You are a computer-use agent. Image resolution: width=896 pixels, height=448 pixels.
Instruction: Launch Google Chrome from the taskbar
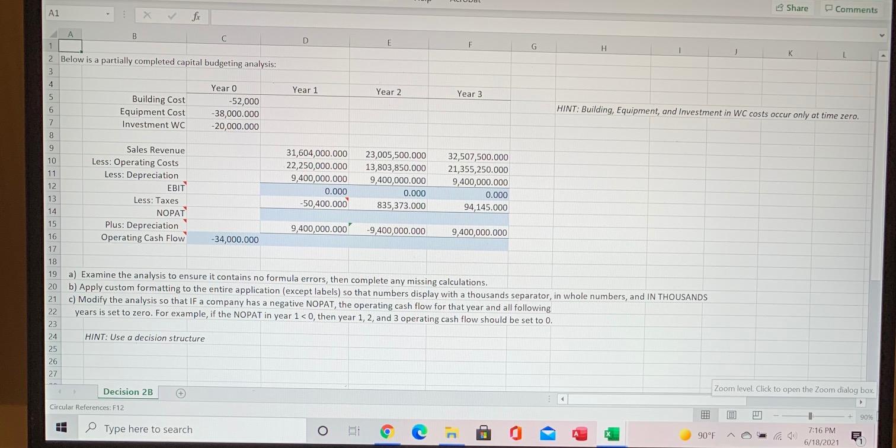387,432
